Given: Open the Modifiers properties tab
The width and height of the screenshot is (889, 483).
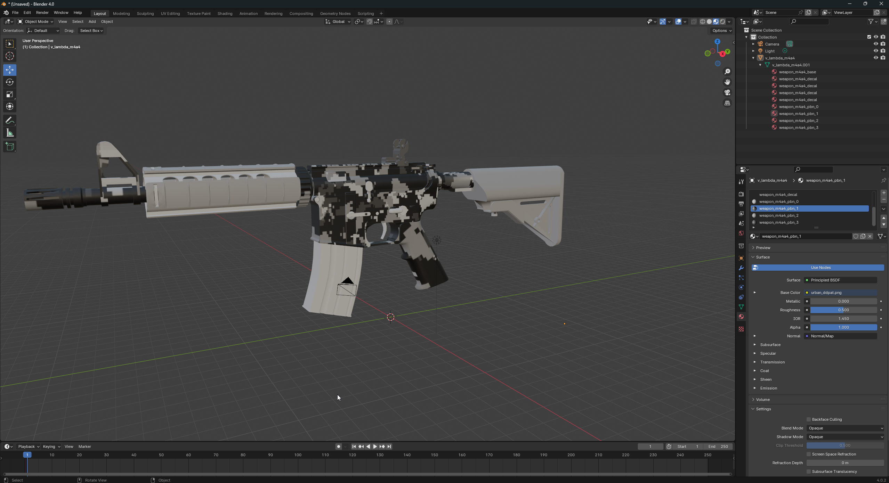Looking at the screenshot, I should 741,268.
